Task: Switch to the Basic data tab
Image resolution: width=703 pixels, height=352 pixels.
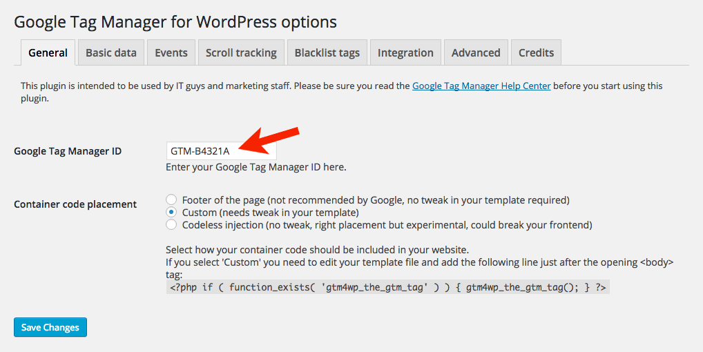Action: [111, 52]
